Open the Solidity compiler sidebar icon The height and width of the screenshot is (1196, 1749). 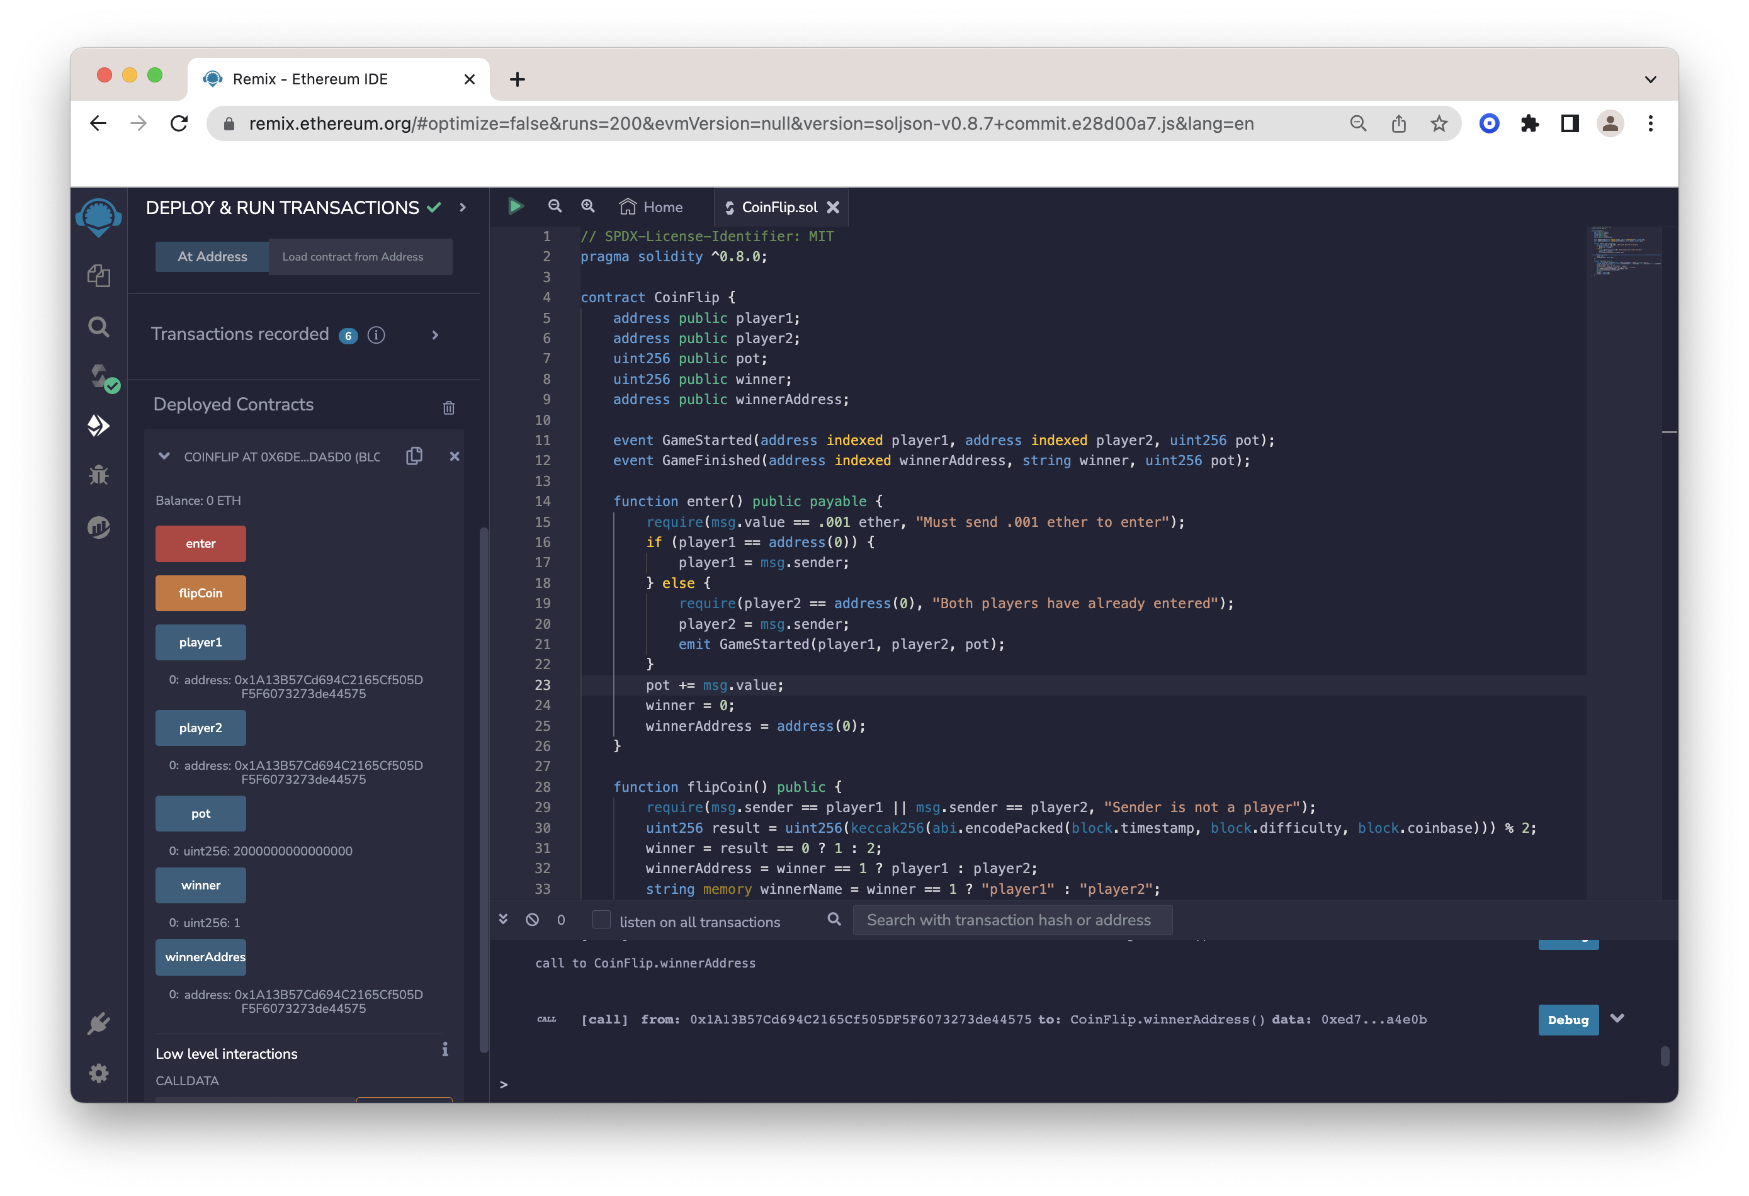pyautogui.click(x=100, y=376)
